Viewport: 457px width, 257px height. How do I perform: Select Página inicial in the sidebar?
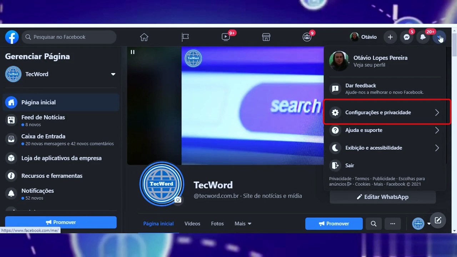click(x=61, y=102)
